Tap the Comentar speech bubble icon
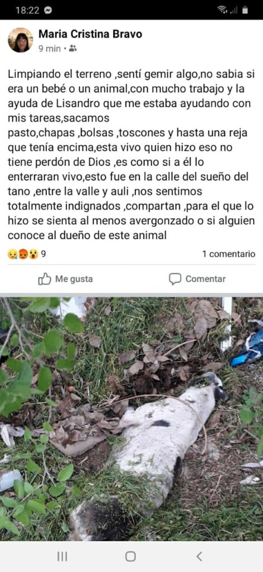The height and width of the screenshot is (572, 263). [x=175, y=279]
